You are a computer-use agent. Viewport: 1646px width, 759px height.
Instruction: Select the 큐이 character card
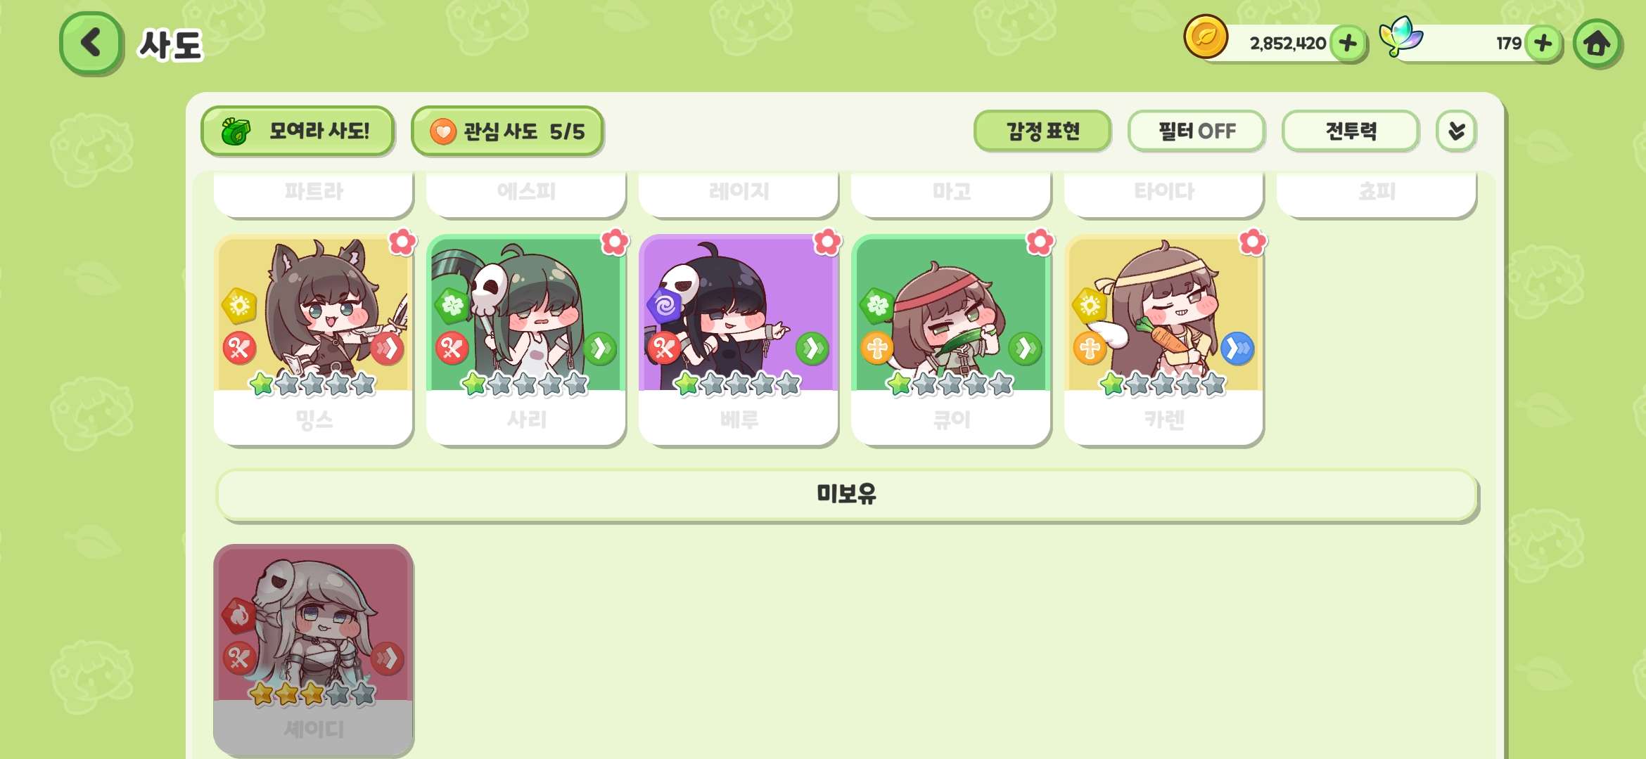(x=951, y=340)
